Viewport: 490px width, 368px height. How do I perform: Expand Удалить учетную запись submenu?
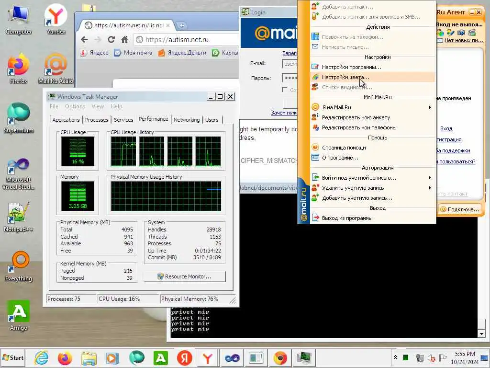click(x=372, y=188)
